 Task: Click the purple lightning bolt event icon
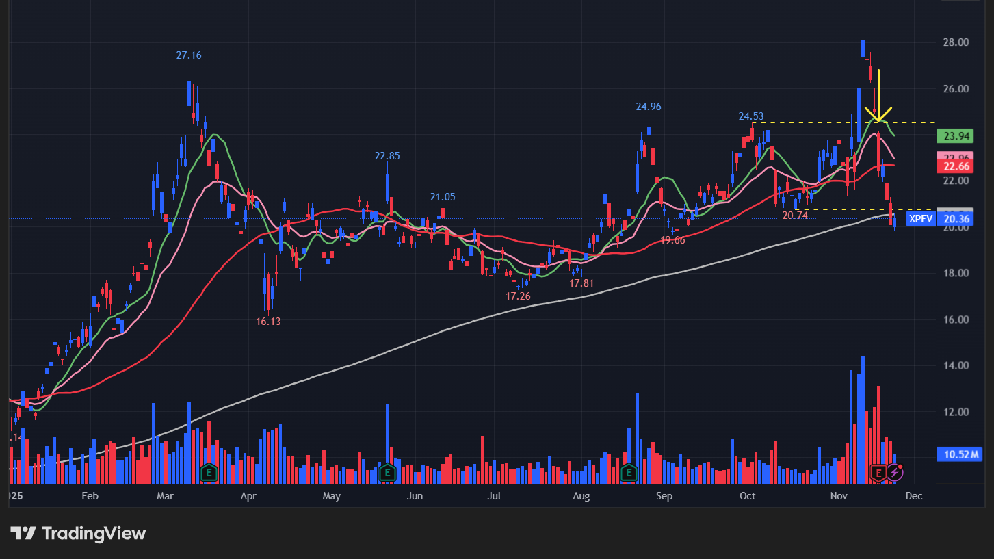pyautogui.click(x=895, y=472)
